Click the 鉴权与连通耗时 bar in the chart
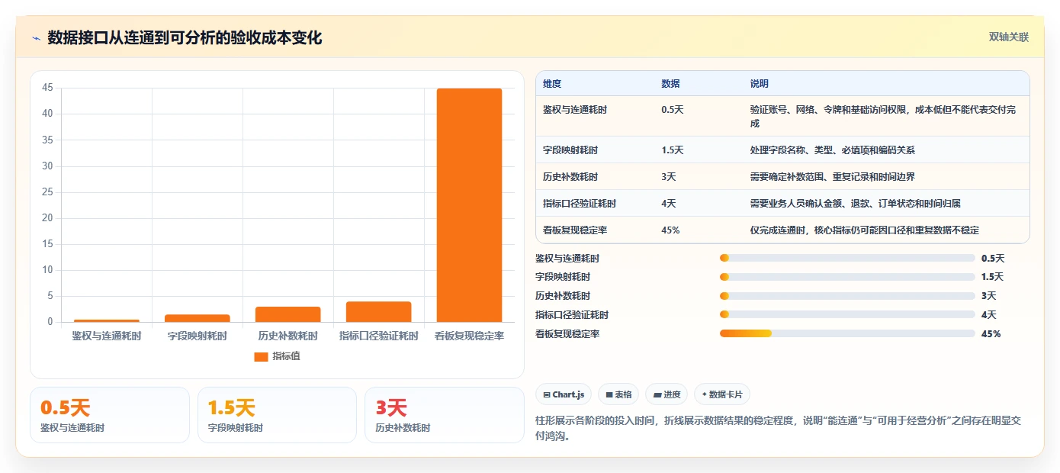This screenshot has height=473, width=1060. click(107, 320)
